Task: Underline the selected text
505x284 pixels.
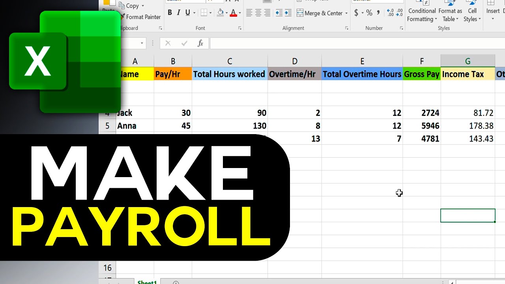Action: click(x=187, y=13)
